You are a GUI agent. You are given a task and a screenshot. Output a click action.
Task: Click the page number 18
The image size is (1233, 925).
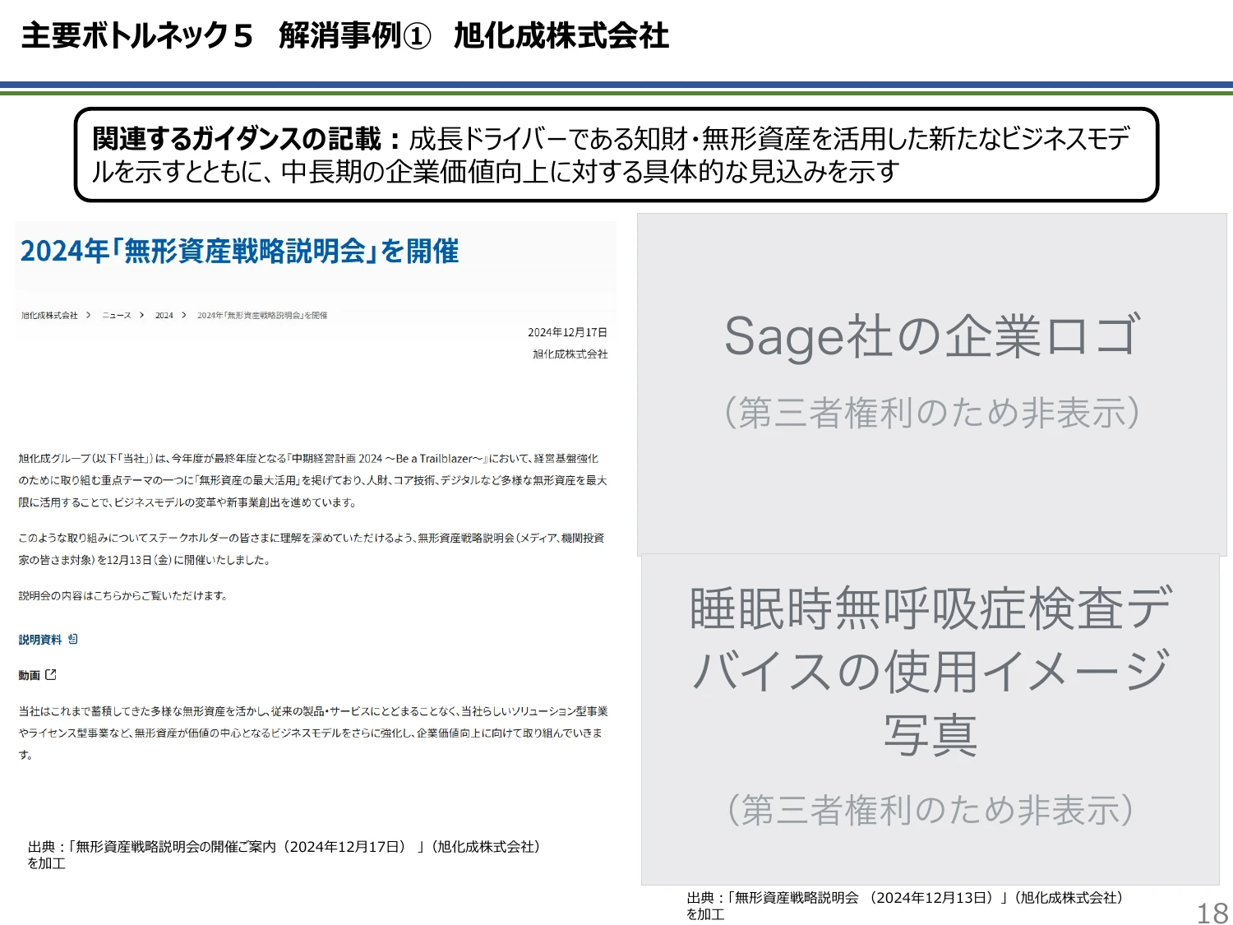1212,913
